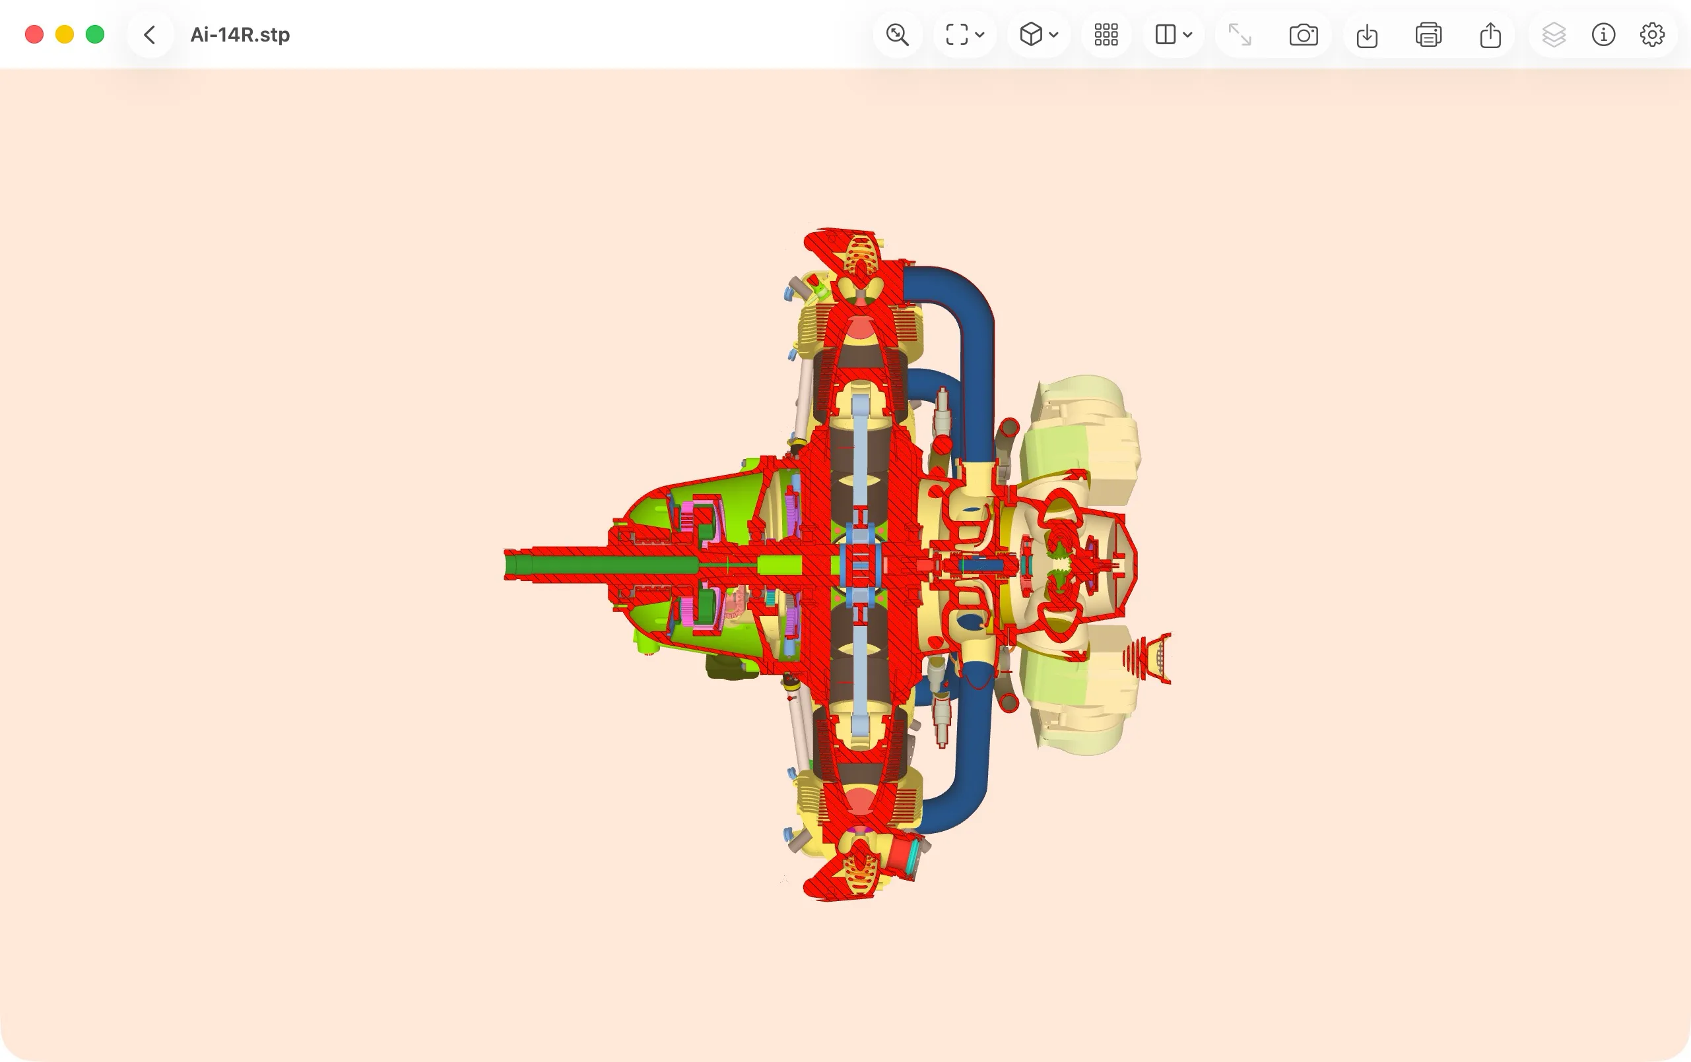
Task: Take a snapshot with the camera icon
Action: pyautogui.click(x=1304, y=34)
